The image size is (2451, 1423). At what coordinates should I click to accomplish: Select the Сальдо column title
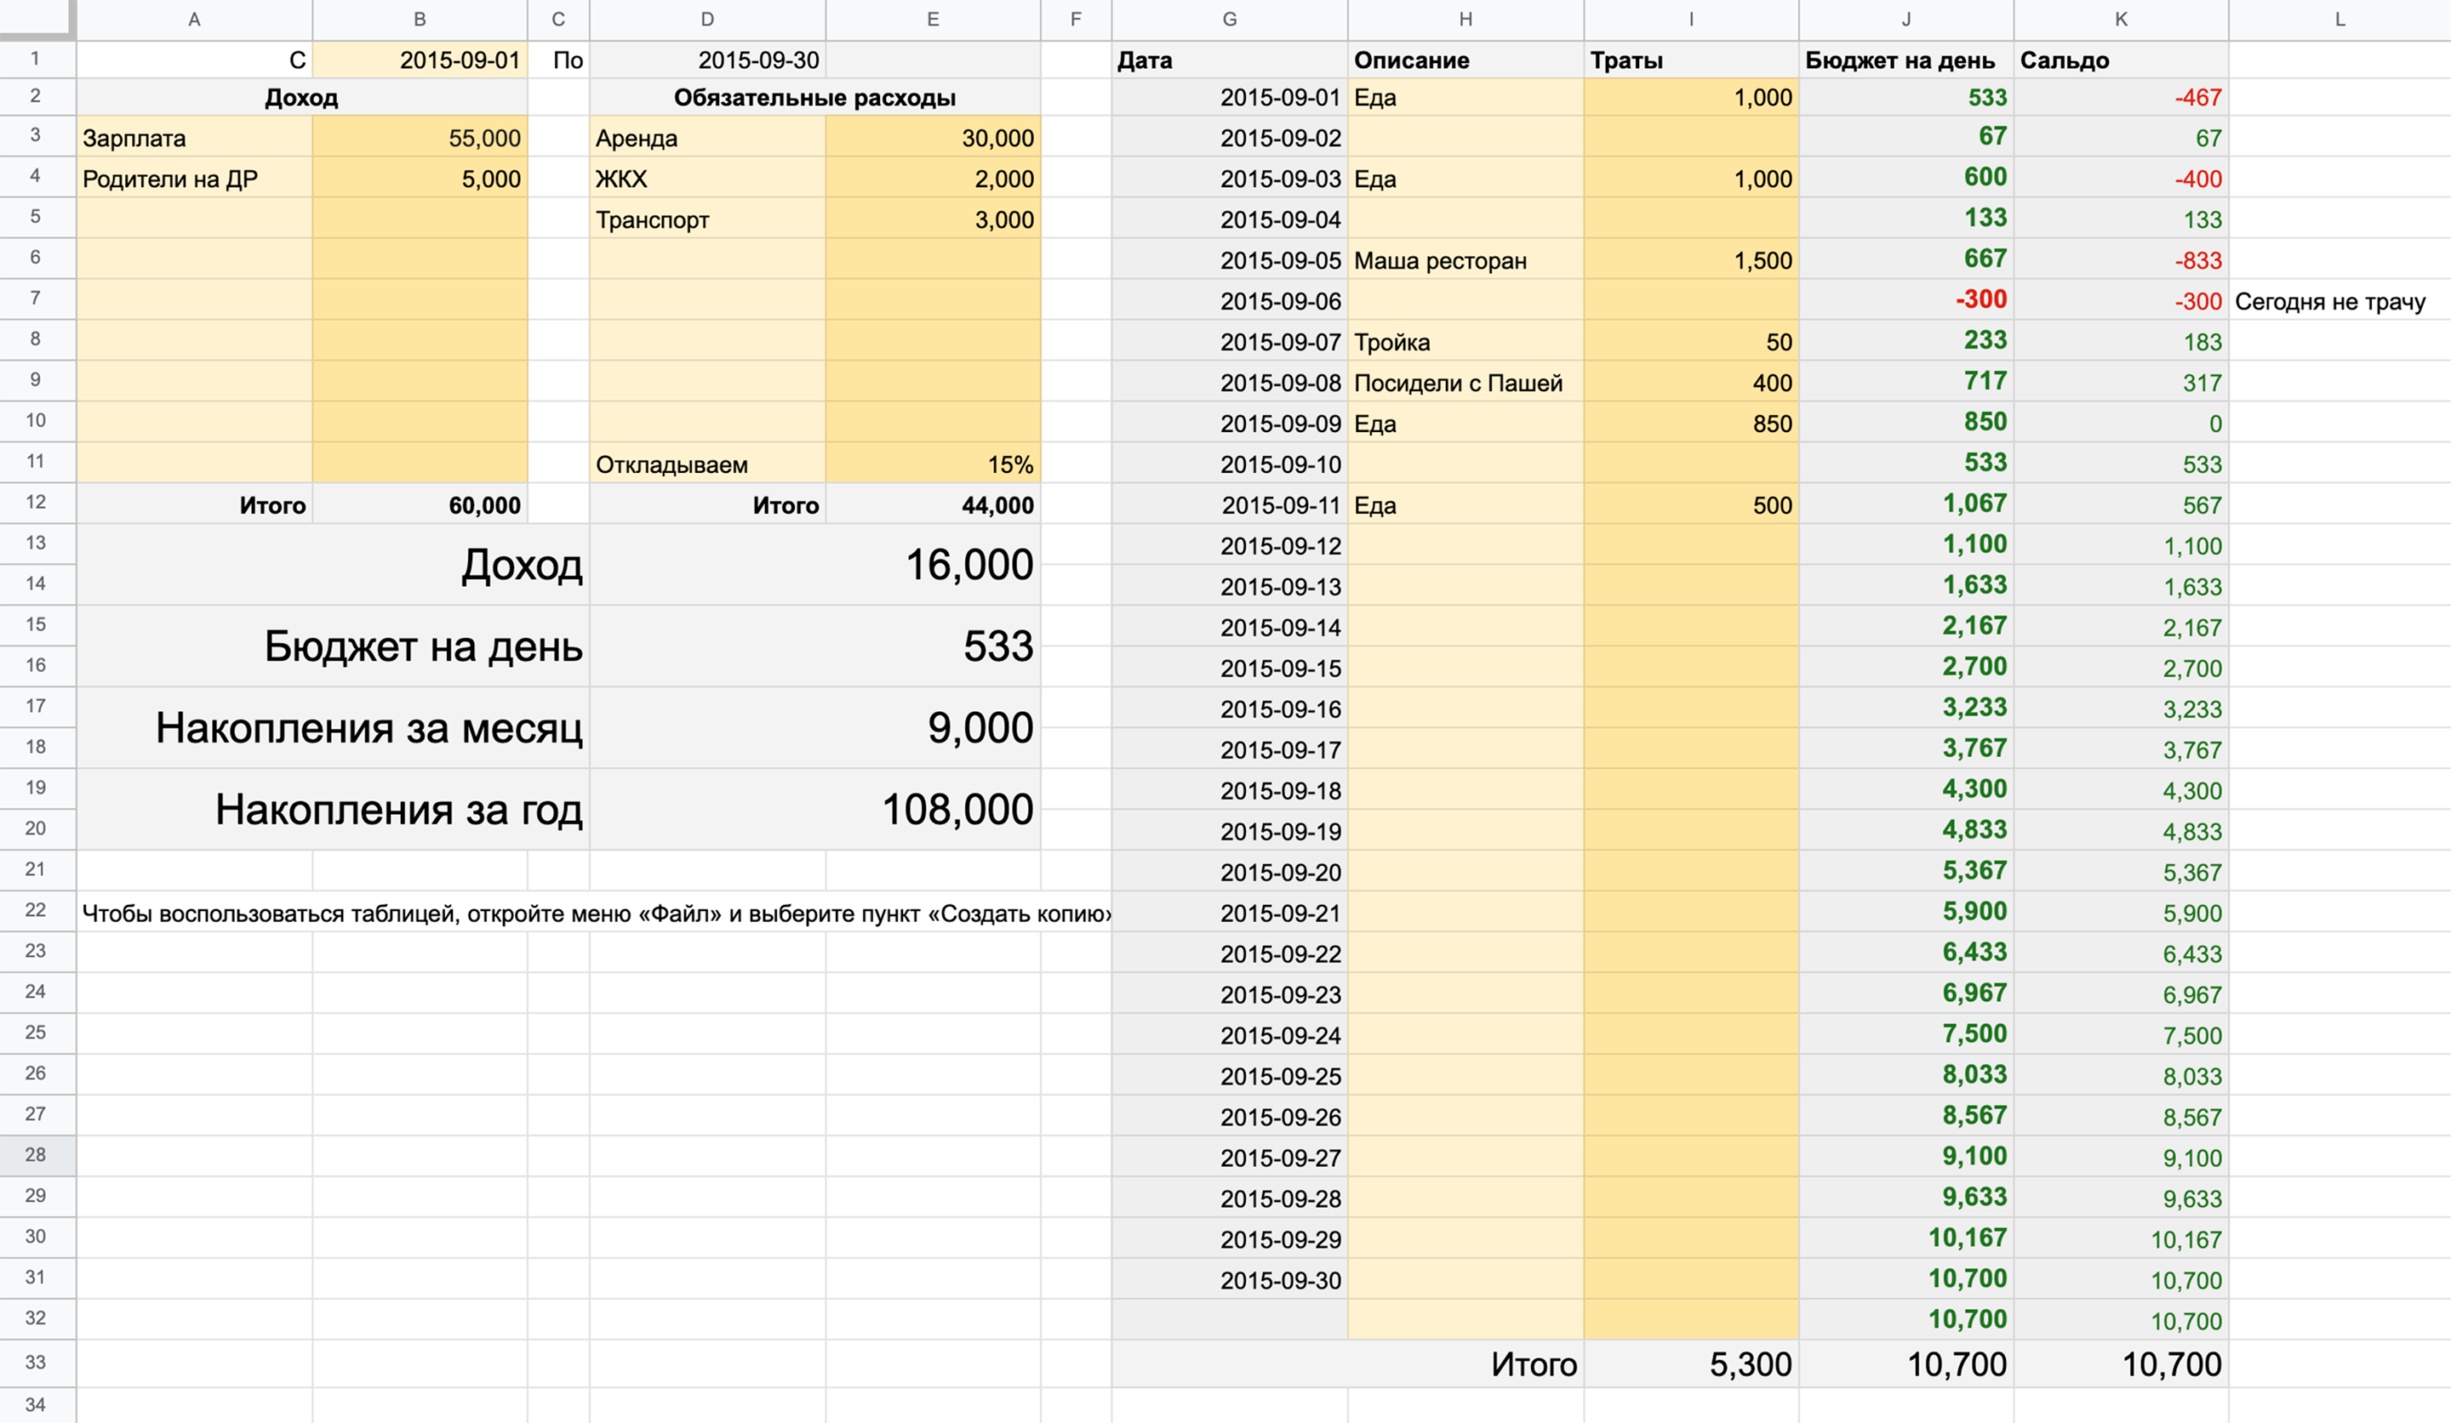click(x=2122, y=60)
